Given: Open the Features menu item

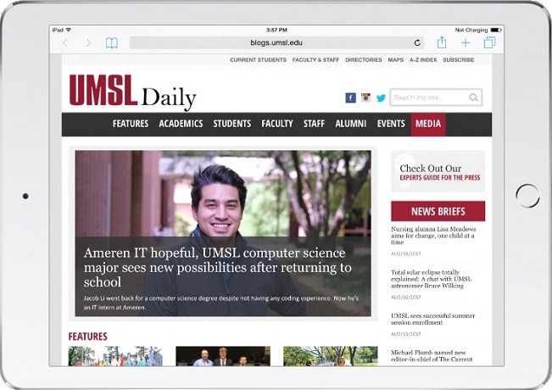Looking at the screenshot, I should [131, 124].
